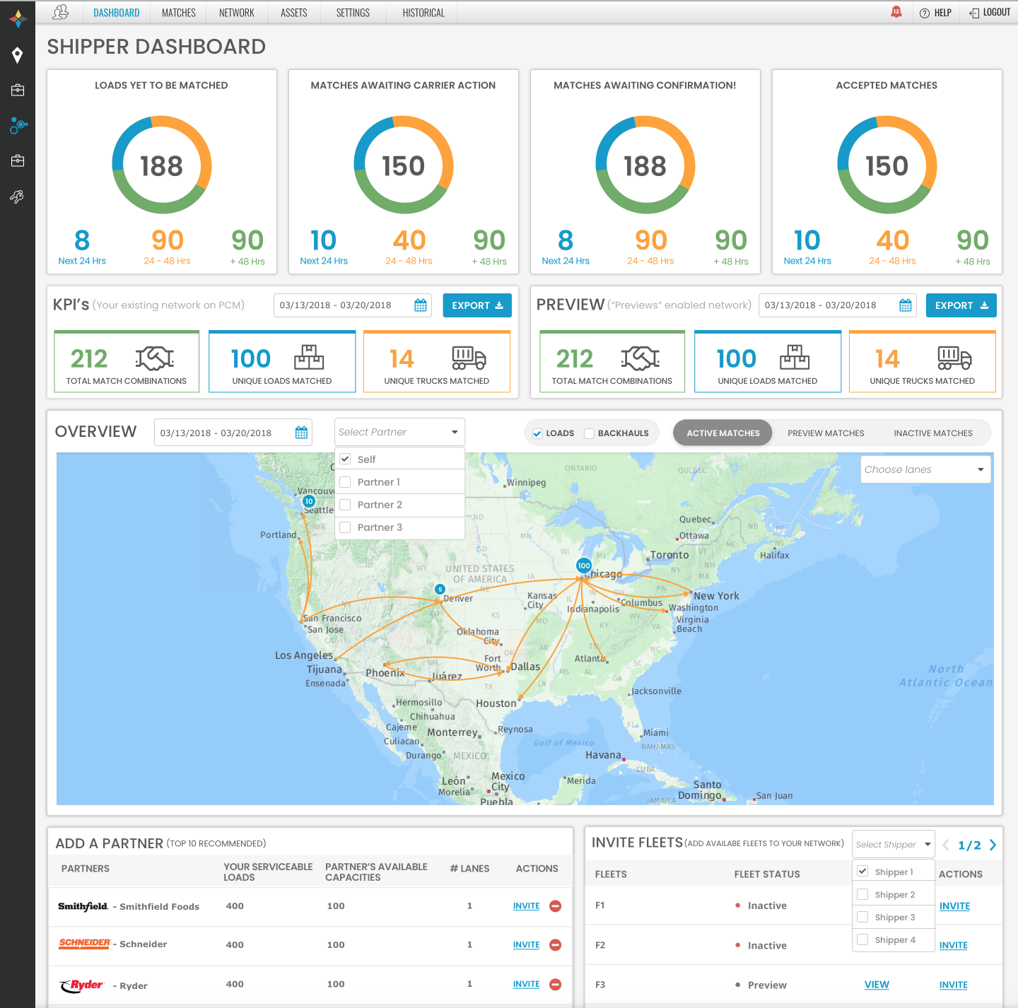Image resolution: width=1018 pixels, height=1008 pixels.
Task: Open the Matches menu tab
Action: click(178, 13)
